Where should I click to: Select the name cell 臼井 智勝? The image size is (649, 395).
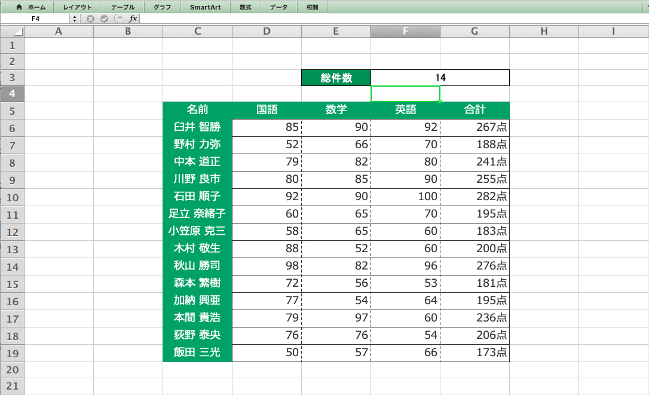pyautogui.click(x=197, y=127)
